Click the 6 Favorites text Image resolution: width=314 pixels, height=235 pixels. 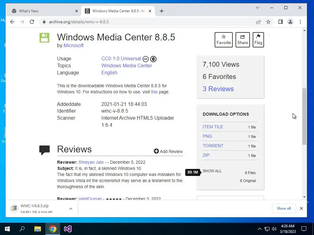(x=219, y=76)
